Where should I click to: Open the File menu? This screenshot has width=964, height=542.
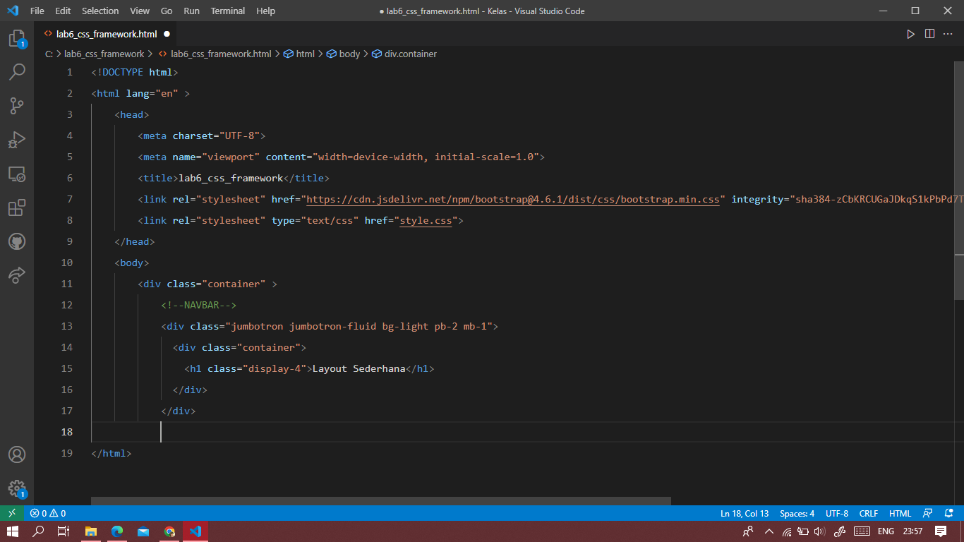coord(37,11)
